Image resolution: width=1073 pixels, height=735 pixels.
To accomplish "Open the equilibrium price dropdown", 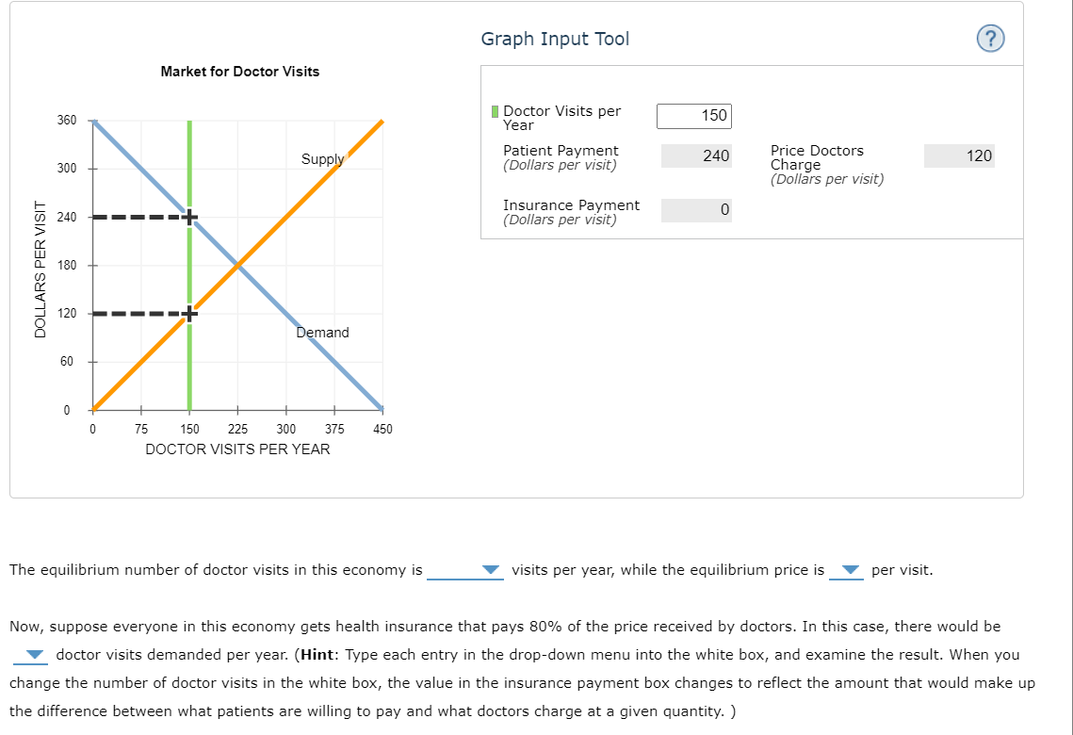I will pyautogui.click(x=851, y=569).
